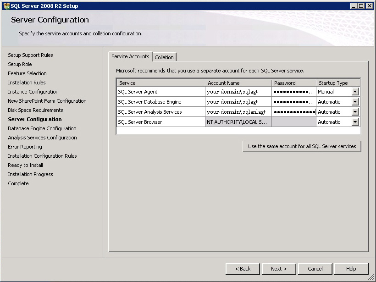Click Installation Progress in the step list
This screenshot has height=282, width=376.
coord(30,174)
